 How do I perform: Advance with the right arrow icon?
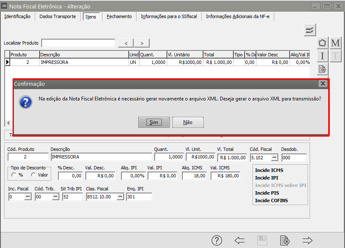pyautogui.click(x=308, y=240)
